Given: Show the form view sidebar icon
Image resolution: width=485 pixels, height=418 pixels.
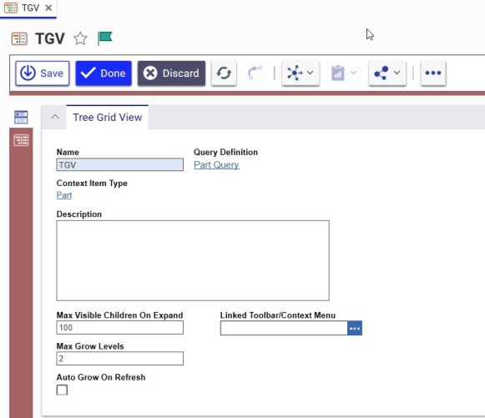Looking at the screenshot, I should click(21, 117).
